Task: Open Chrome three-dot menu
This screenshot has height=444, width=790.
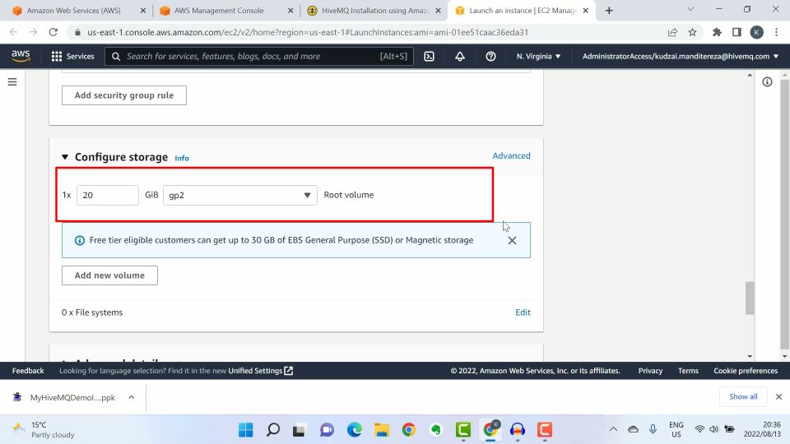Action: pos(776,32)
